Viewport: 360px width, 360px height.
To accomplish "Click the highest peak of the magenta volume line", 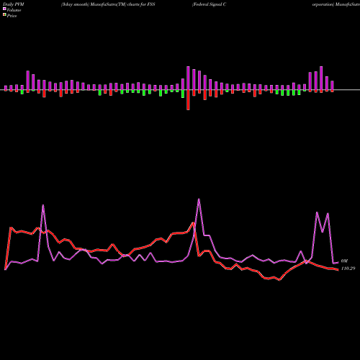I will pyautogui.click(x=199, y=199).
